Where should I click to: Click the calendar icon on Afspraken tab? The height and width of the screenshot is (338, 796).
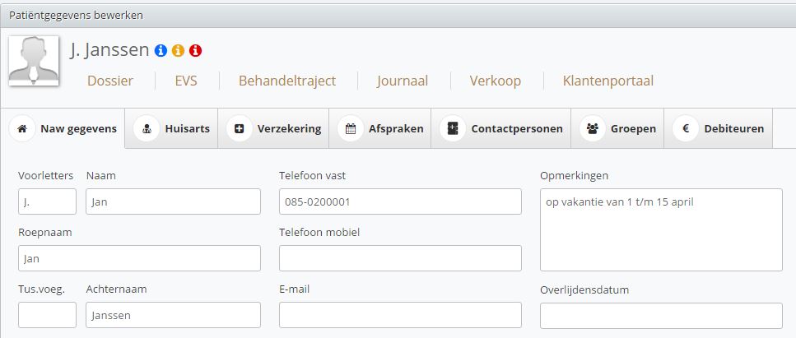pyautogui.click(x=351, y=129)
